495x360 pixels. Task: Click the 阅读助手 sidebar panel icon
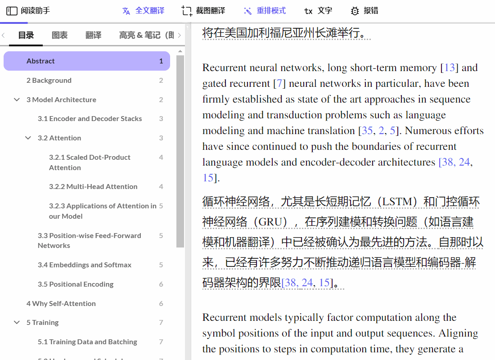[x=12, y=11]
